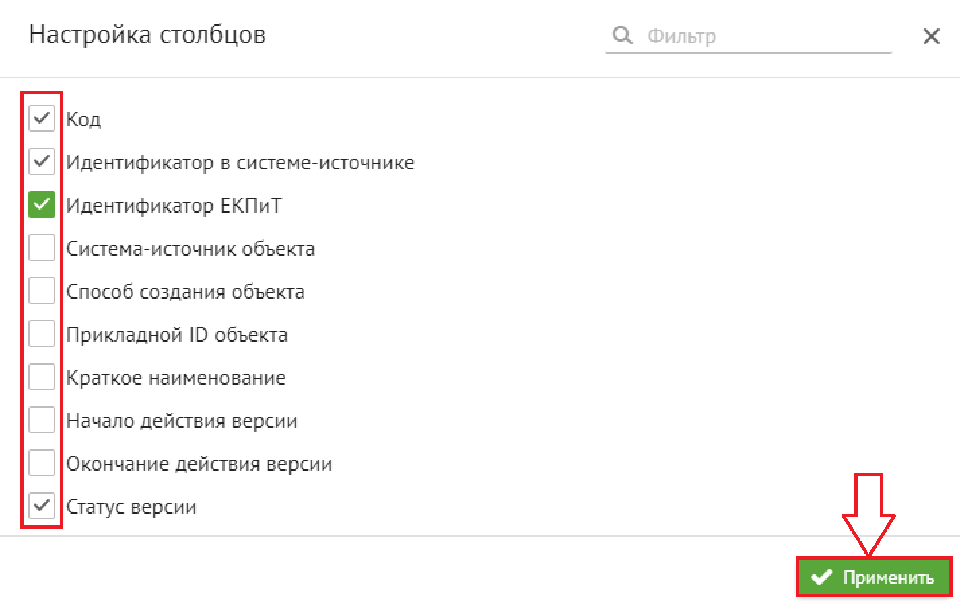The height and width of the screenshot is (608, 960).
Task: Click the Применить button
Action: pos(874,577)
